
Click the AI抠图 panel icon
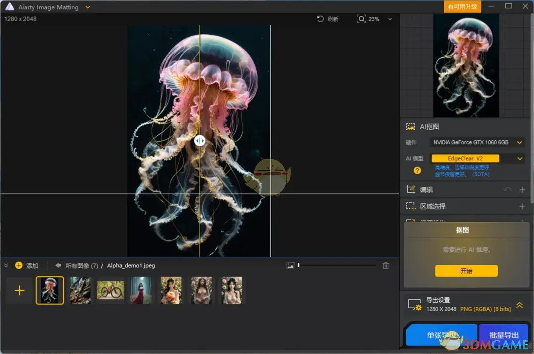click(x=410, y=127)
